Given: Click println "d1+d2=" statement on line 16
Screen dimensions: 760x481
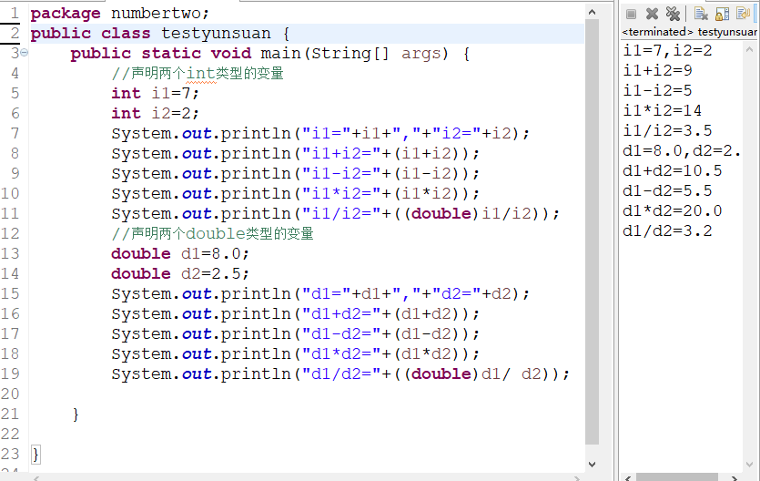Looking at the screenshot, I should [x=296, y=313].
